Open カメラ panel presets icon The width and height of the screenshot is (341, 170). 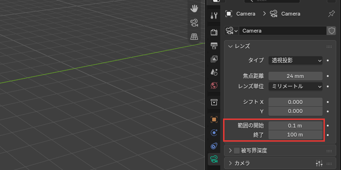[x=319, y=163]
